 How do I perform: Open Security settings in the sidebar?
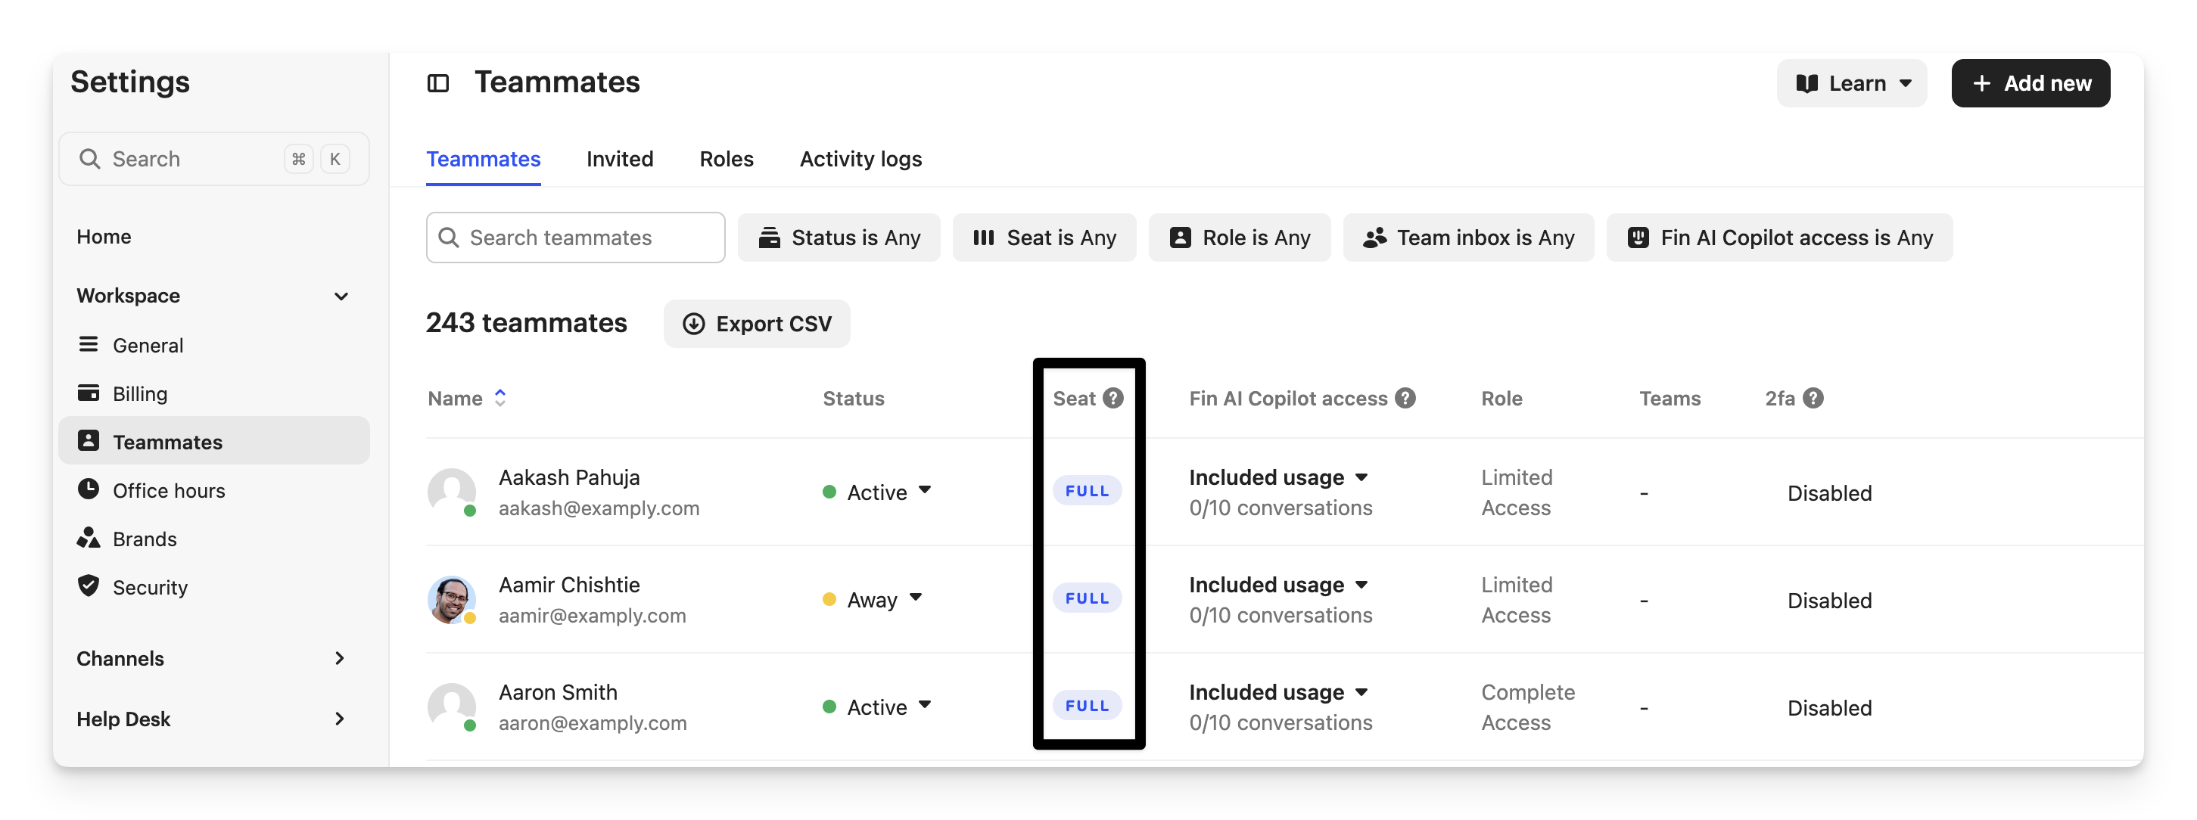click(149, 587)
